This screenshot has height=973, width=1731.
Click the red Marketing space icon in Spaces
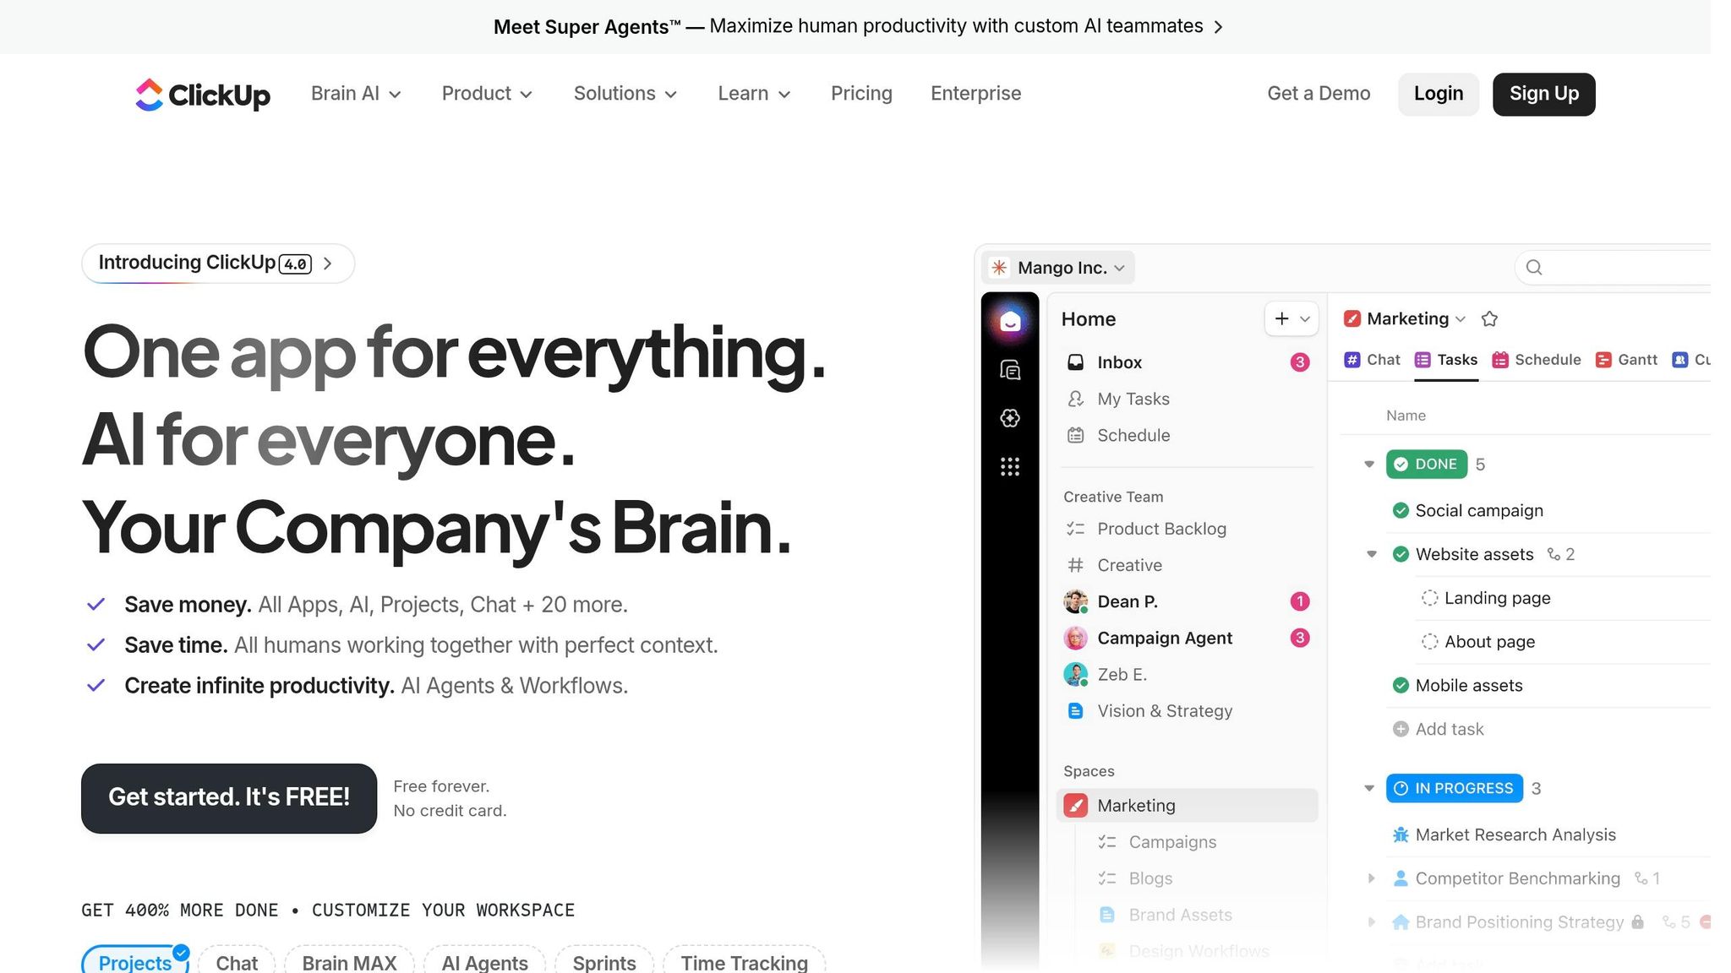tap(1076, 806)
